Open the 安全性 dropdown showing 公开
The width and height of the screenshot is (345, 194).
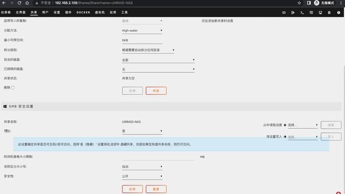pos(142,176)
